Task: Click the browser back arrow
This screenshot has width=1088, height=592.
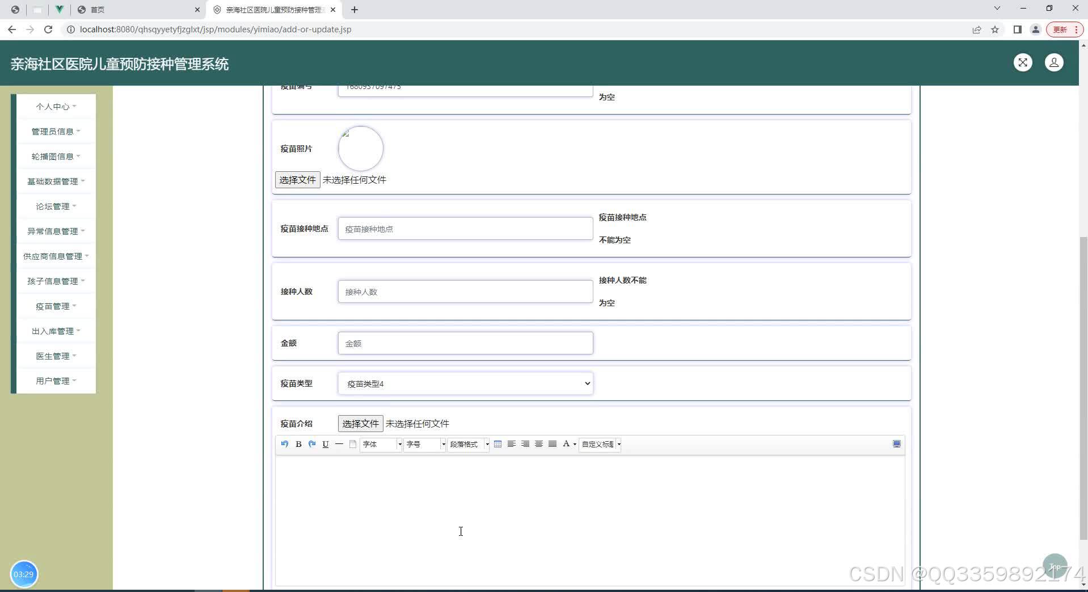Action: (x=12, y=29)
